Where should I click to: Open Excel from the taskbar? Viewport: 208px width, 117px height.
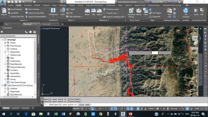[x=56, y=114]
